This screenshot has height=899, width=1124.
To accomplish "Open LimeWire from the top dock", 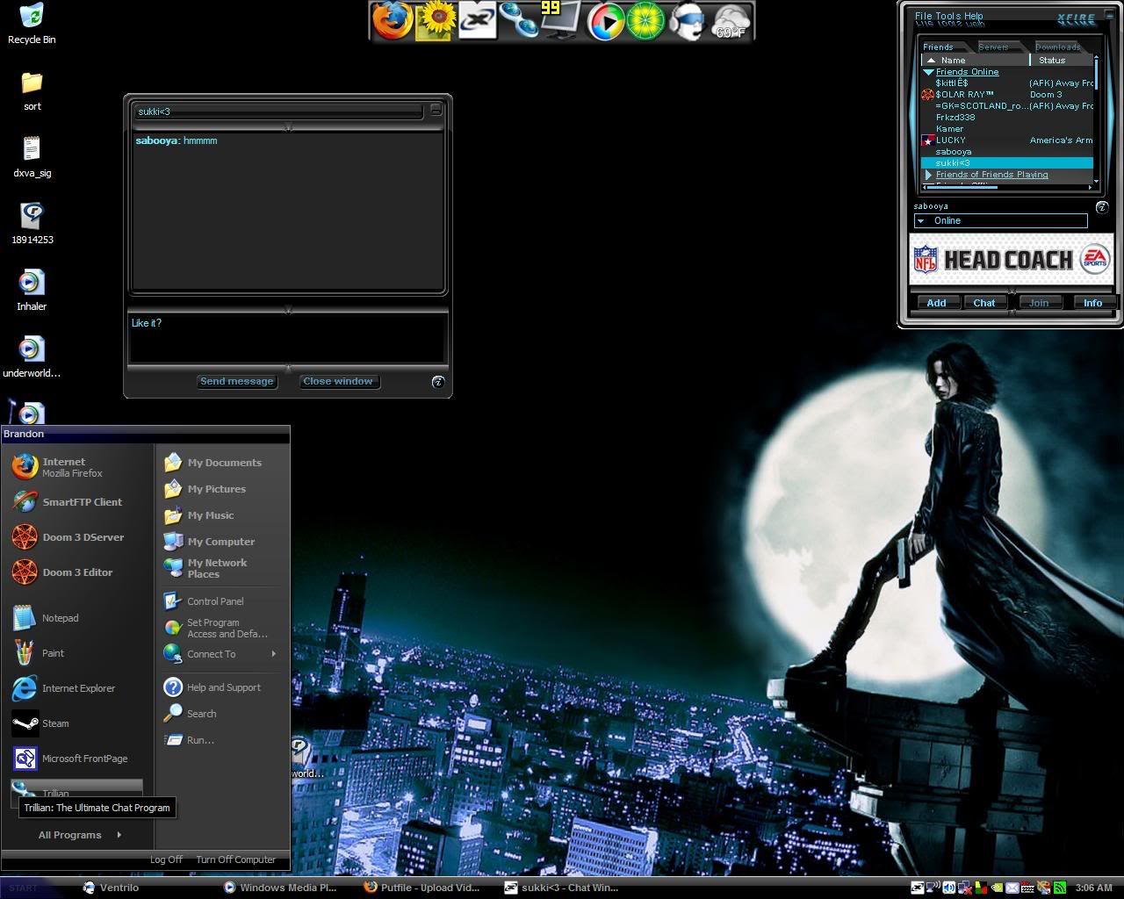I will pos(645,21).
